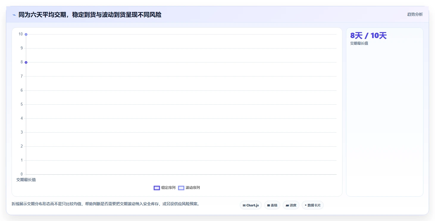Click the data point at value 8
Screen dimensions: 435x221
point(26,62)
